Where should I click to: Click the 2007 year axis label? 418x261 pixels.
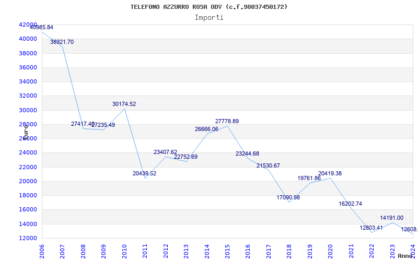click(x=62, y=252)
